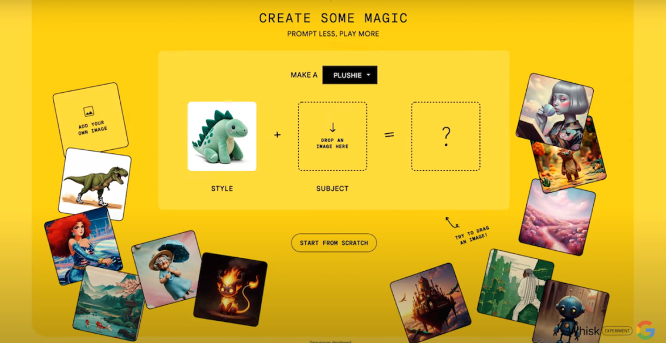
Task: Click the Google logo icon
Action: (x=645, y=330)
